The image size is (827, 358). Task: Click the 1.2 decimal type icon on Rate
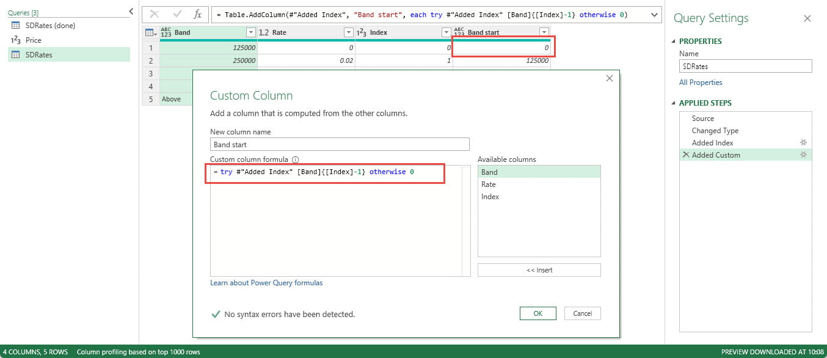click(264, 32)
